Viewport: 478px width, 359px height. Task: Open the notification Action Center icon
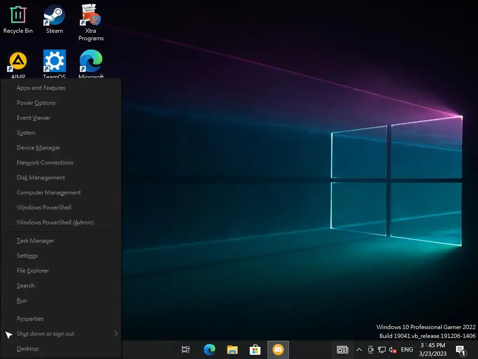pos(461,350)
